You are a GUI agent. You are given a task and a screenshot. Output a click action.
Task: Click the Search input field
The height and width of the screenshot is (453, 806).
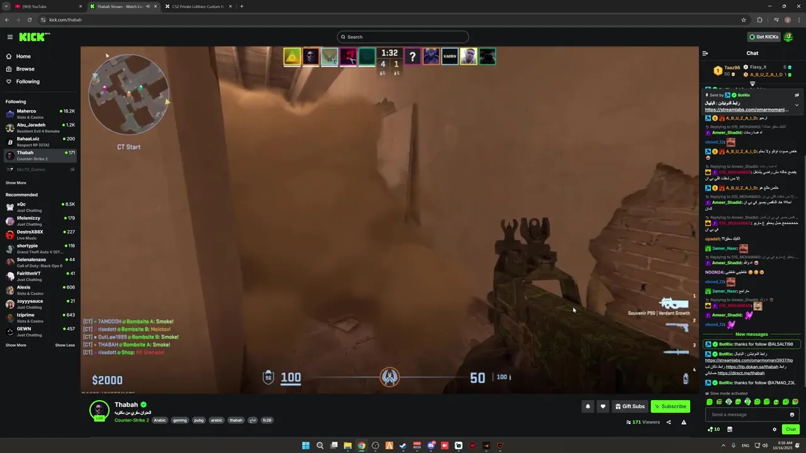tap(403, 37)
